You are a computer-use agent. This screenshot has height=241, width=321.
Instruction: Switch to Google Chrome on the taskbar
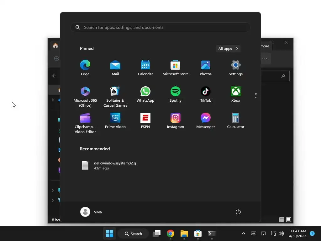coord(171,233)
